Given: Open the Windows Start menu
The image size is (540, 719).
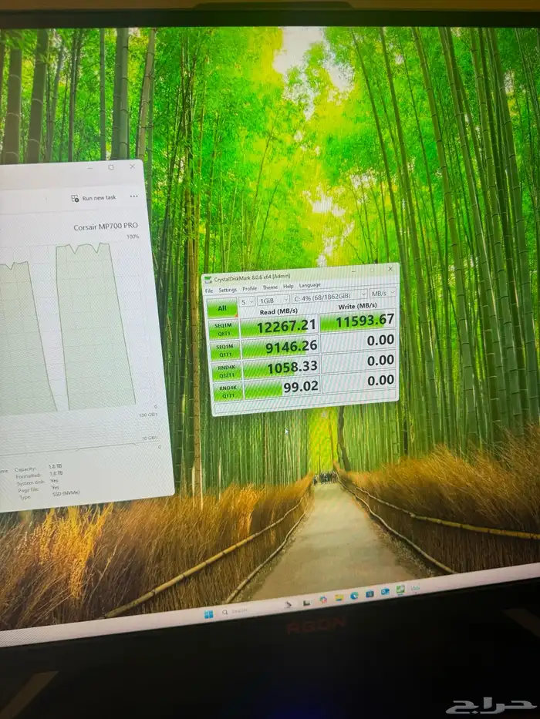Looking at the screenshot, I should click(208, 614).
